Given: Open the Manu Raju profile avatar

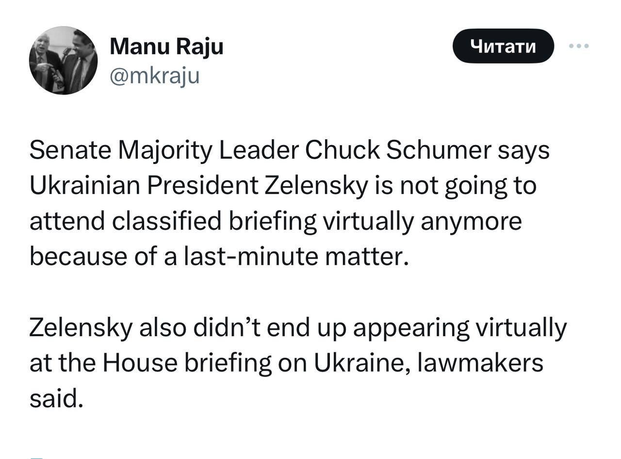Looking at the screenshot, I should (x=63, y=60).
